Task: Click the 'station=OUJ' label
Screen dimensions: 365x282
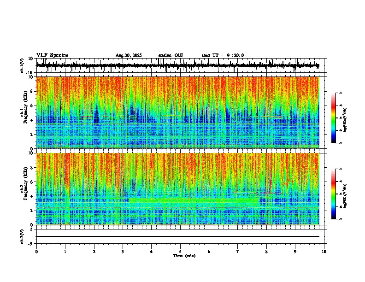Action: click(x=171, y=55)
